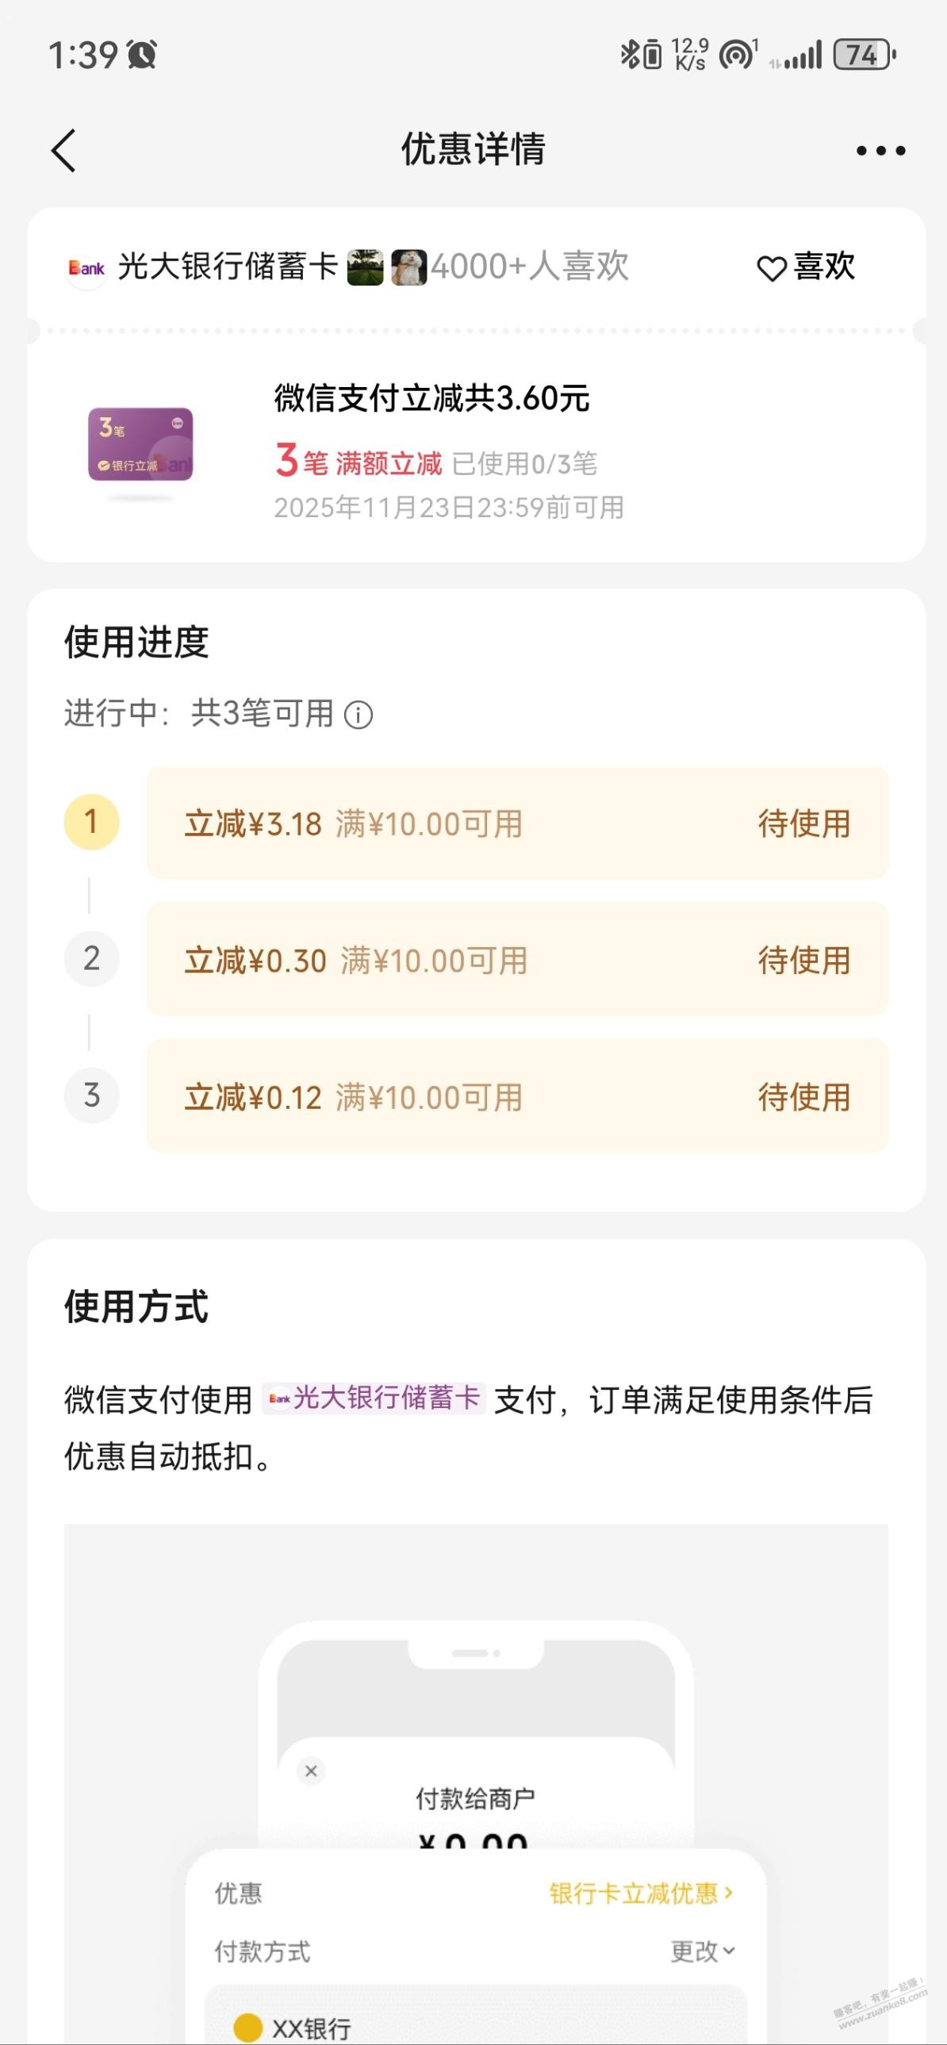Expand the 更改 payment method dropdown
Image resolution: width=947 pixels, height=2045 pixels.
[703, 1951]
